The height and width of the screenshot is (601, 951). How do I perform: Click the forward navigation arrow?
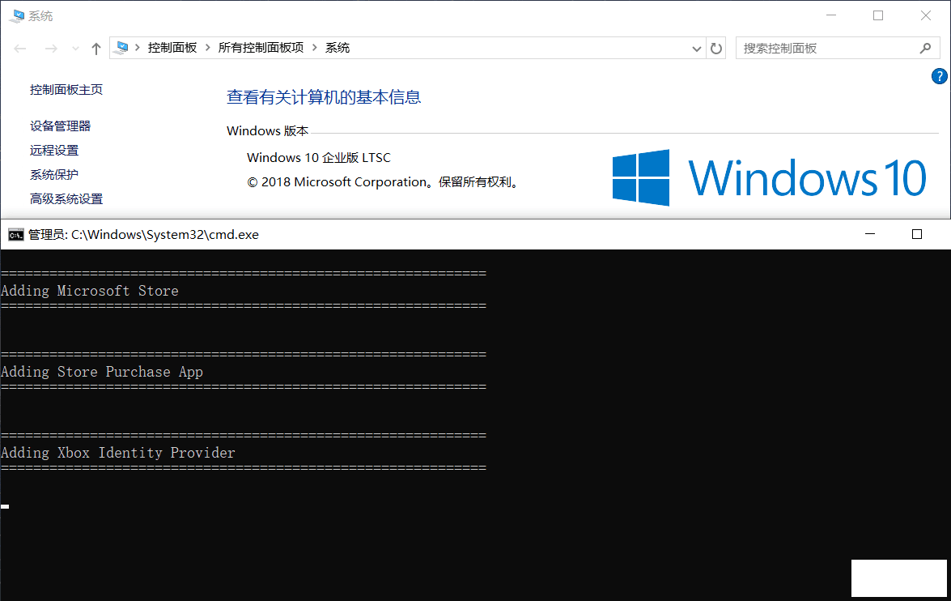click(51, 49)
